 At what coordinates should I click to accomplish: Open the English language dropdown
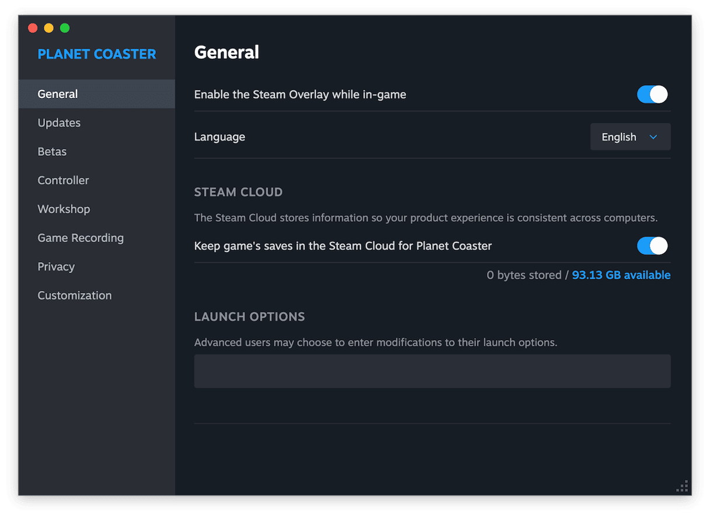pos(630,137)
